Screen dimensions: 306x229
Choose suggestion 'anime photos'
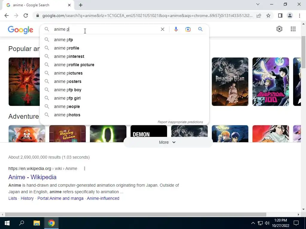click(125, 115)
